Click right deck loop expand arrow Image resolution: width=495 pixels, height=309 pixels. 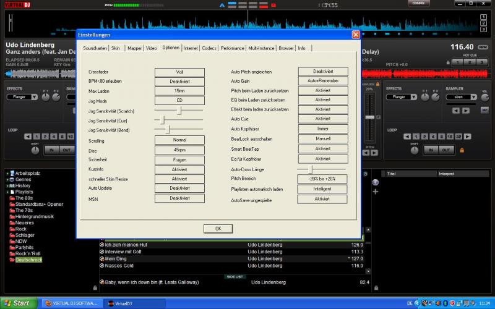[468, 137]
